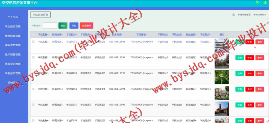269x123 pixels.
Task: Sort by 学院地址 using its sort arrows
Action: coord(182,35)
